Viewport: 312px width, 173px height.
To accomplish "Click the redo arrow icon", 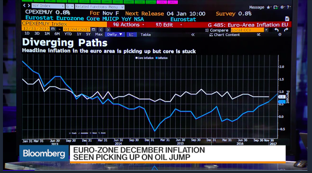I will coord(286,30).
